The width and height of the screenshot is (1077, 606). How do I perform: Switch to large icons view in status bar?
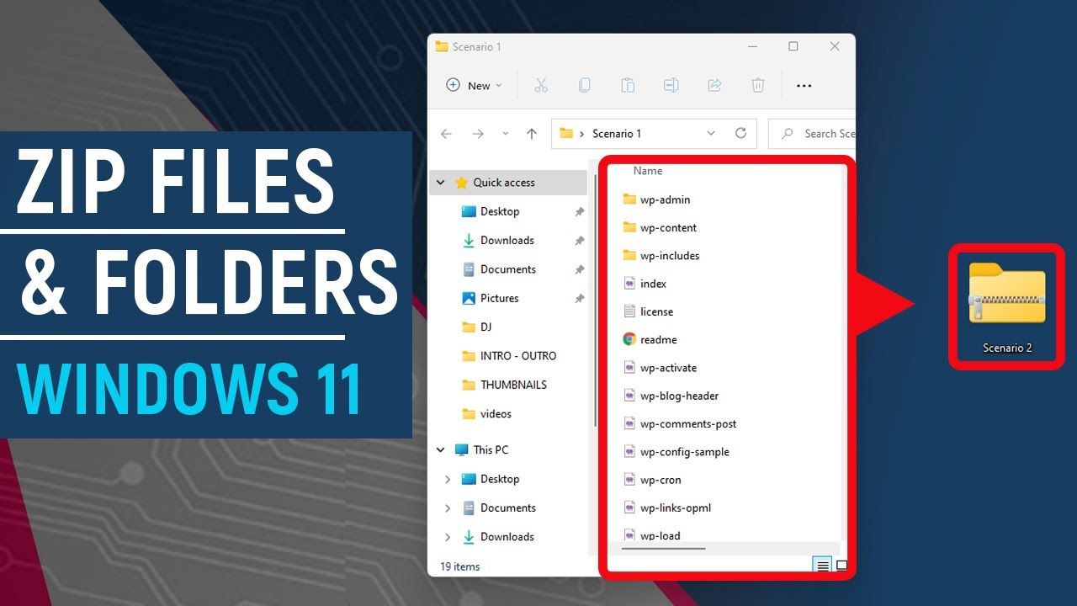click(841, 566)
